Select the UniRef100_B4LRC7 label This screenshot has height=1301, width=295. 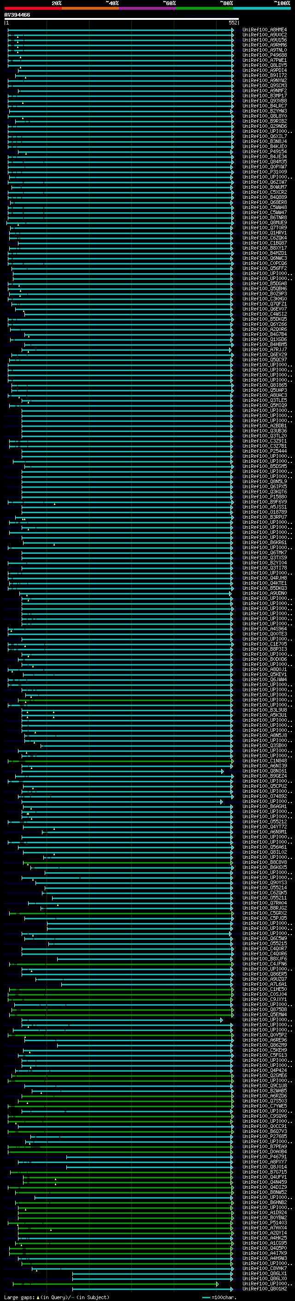[x=265, y=106]
